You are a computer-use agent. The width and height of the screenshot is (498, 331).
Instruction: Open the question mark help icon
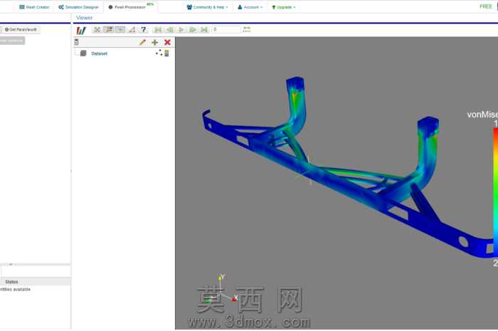(x=144, y=30)
